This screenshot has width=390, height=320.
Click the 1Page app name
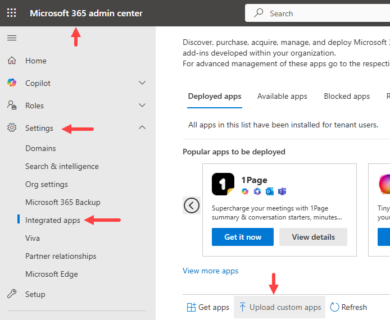(x=254, y=180)
